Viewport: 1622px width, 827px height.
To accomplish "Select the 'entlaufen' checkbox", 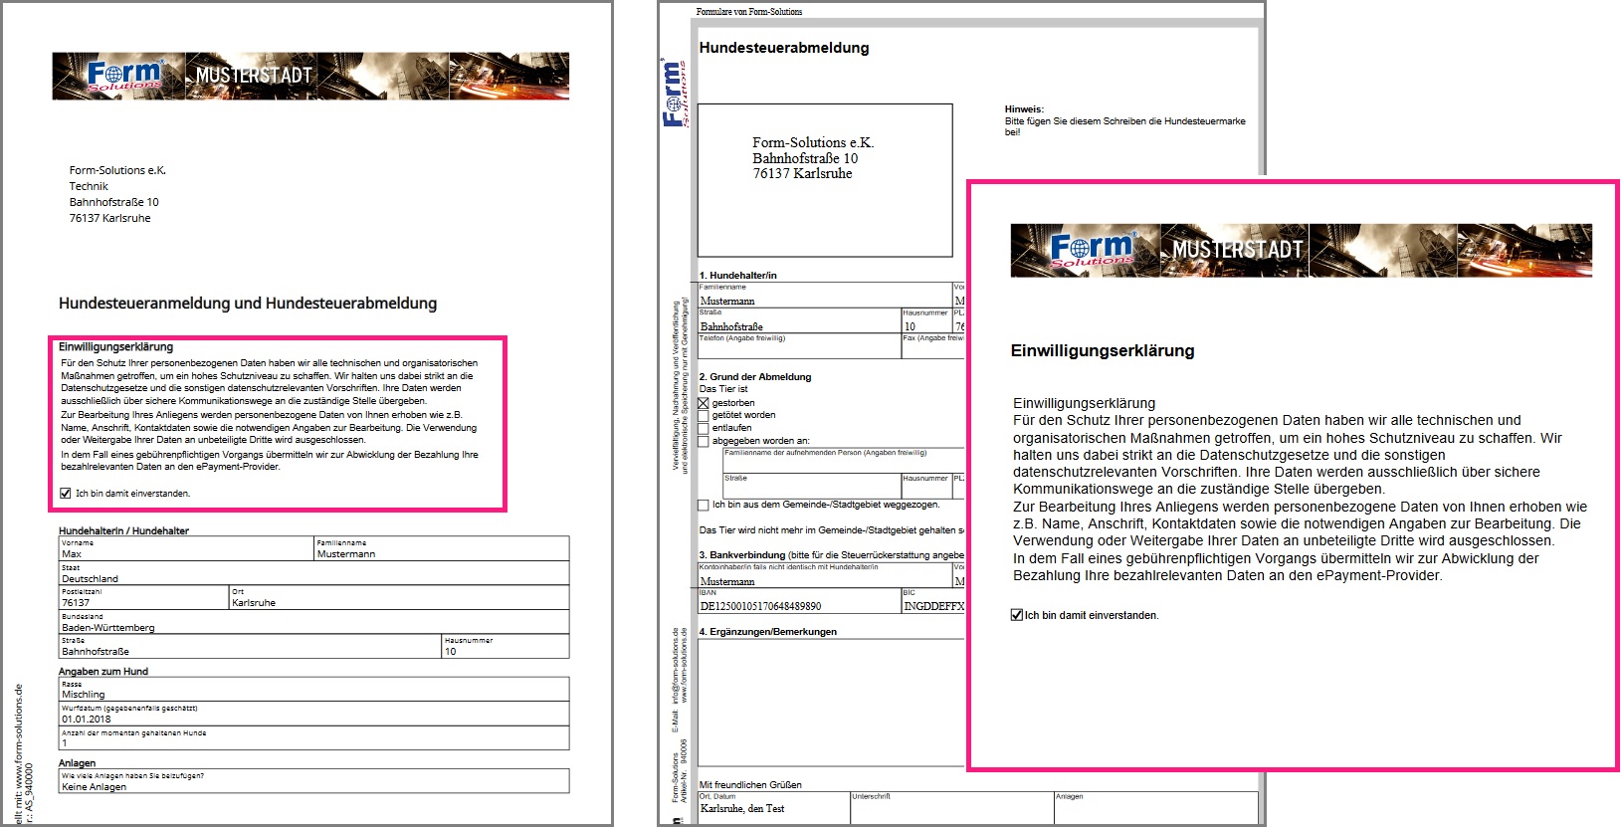I will pyautogui.click(x=704, y=428).
